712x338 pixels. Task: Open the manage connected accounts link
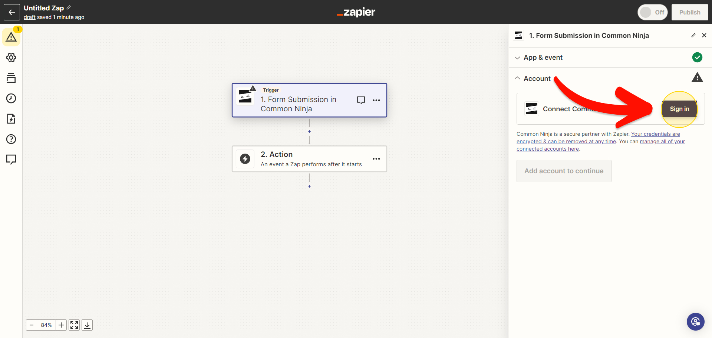[662, 142]
